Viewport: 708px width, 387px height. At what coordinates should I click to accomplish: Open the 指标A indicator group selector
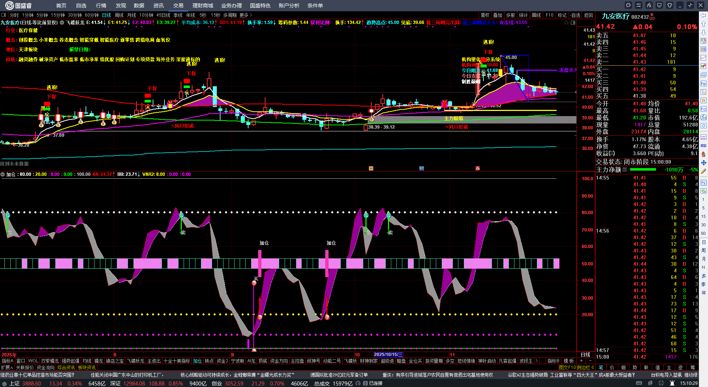point(7,361)
